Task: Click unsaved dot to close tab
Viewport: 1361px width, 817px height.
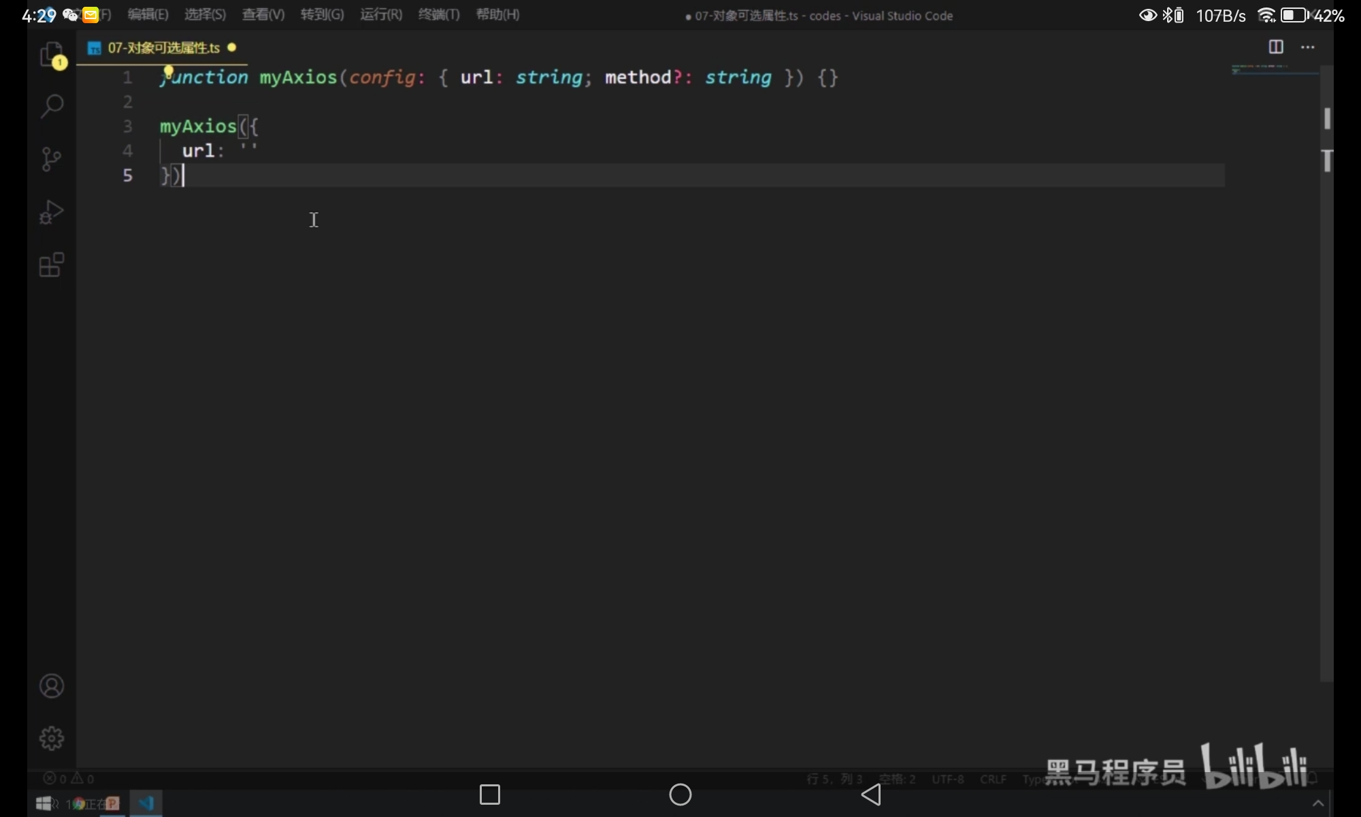Action: [232, 48]
